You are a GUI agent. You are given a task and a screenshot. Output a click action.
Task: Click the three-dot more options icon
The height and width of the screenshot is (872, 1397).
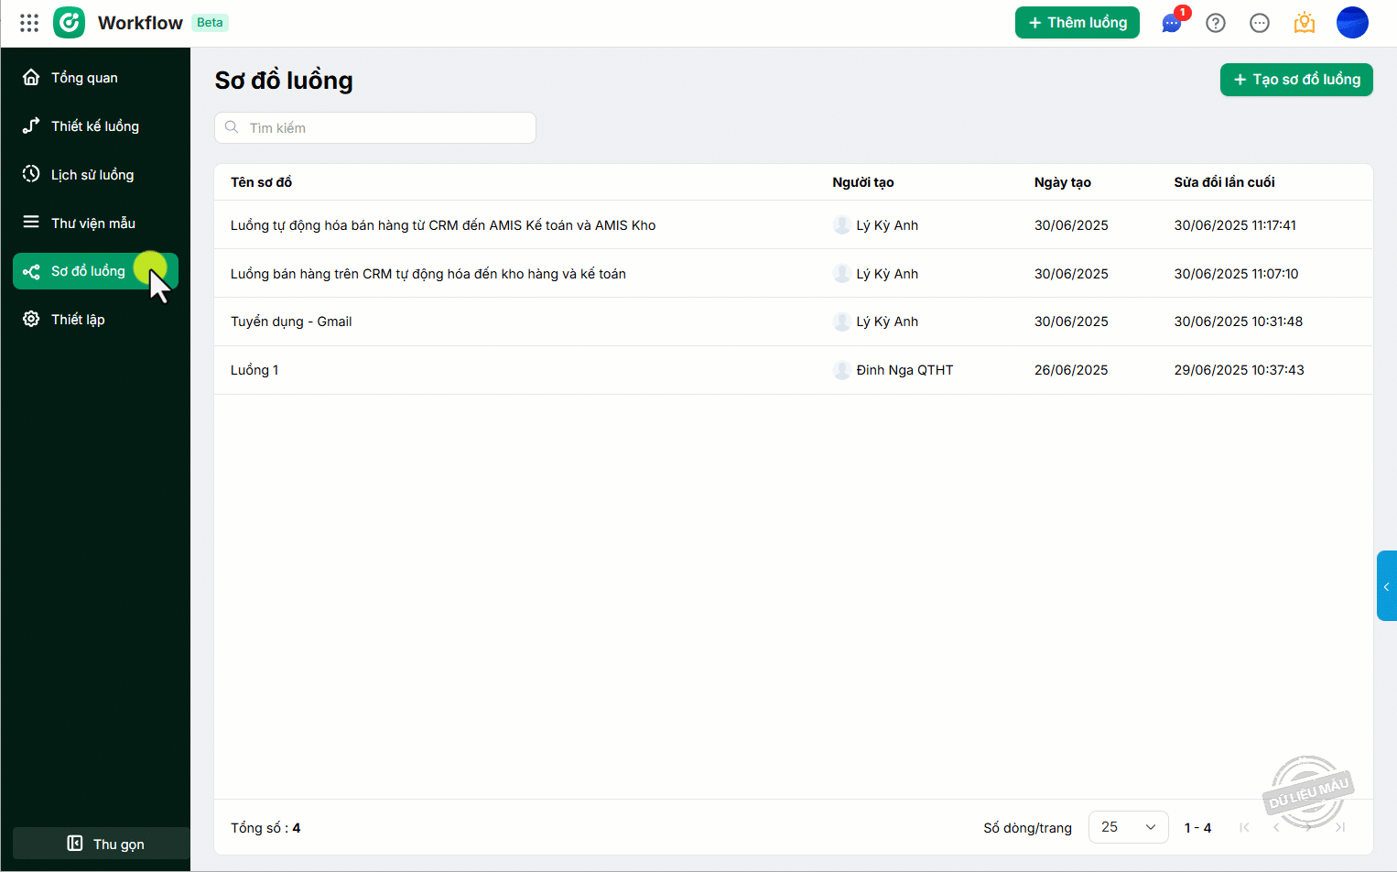pos(1260,23)
